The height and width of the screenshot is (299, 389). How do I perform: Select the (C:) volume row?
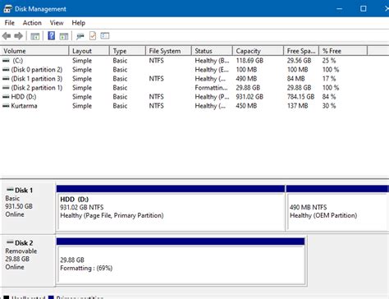tap(183, 61)
